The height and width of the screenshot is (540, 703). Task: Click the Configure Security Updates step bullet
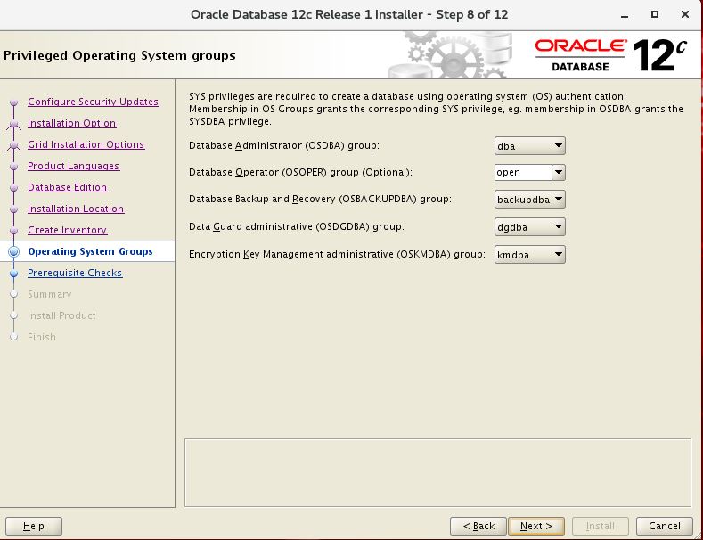pos(14,102)
